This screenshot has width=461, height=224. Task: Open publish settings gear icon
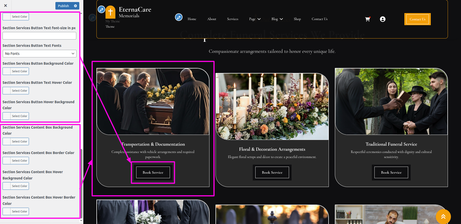click(x=75, y=6)
